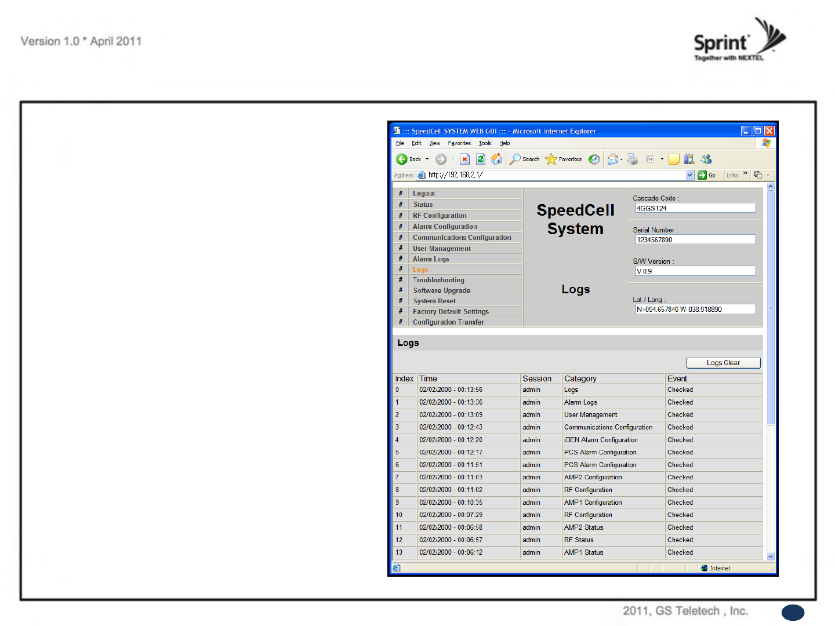This screenshot has width=835, height=626.
Task: Click the Lat / Long input field
Action: click(695, 309)
